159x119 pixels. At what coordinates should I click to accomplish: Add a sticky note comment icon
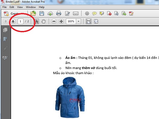point(94,13)
